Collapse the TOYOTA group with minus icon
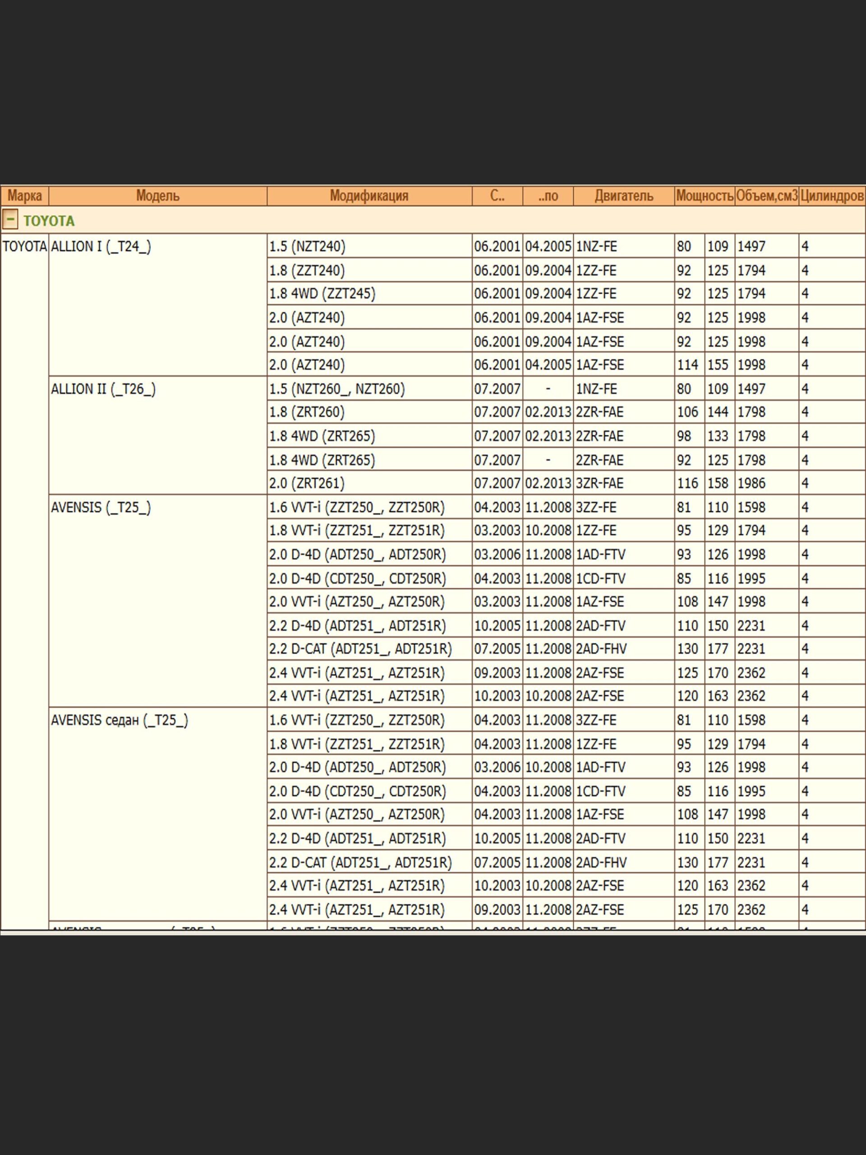The height and width of the screenshot is (1155, 866). point(10,220)
